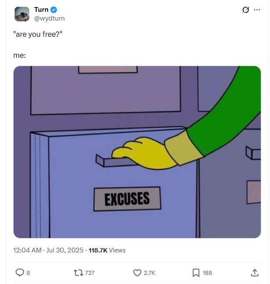Click the 2.7K likes count
This screenshot has width=270, height=284.
pyautogui.click(x=149, y=273)
